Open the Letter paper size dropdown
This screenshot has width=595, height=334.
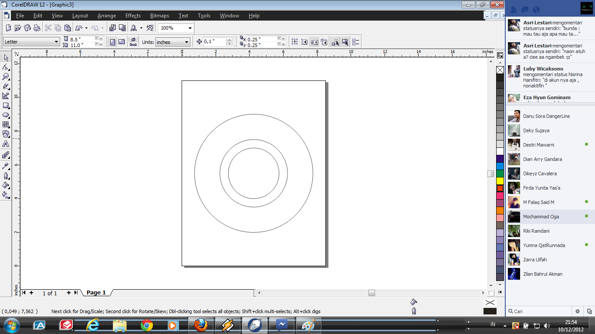[56, 42]
